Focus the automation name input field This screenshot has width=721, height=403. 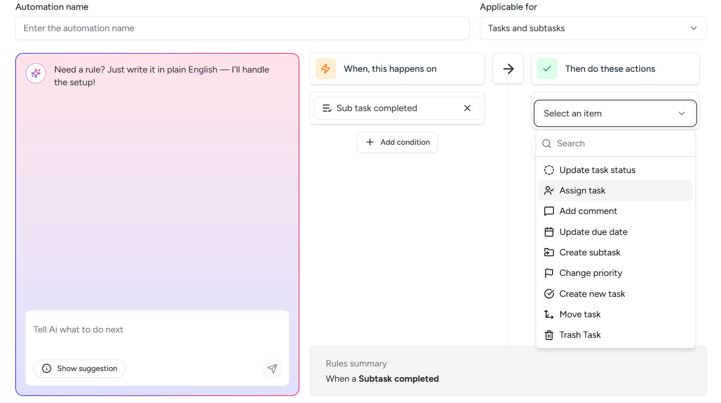tap(242, 28)
